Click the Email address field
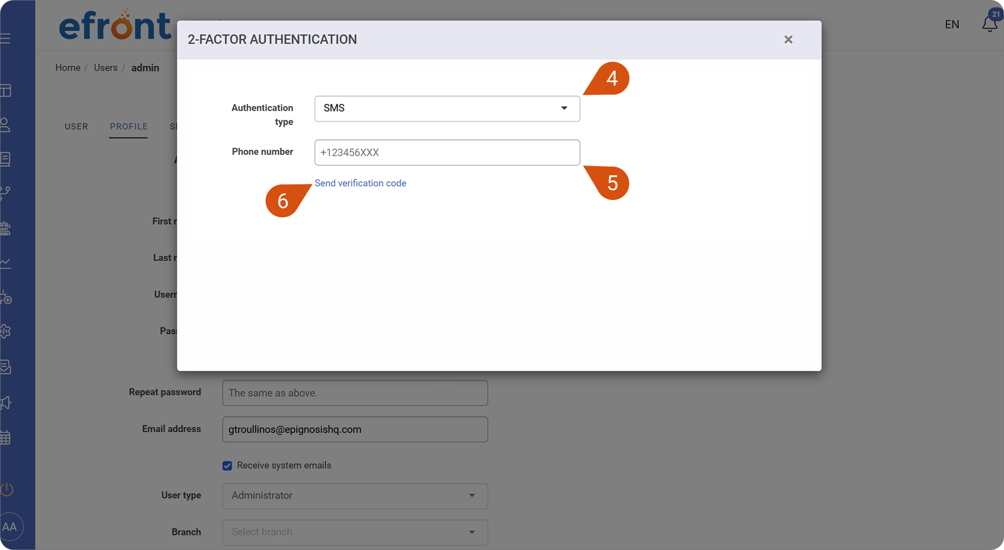1004x550 pixels. tap(355, 429)
